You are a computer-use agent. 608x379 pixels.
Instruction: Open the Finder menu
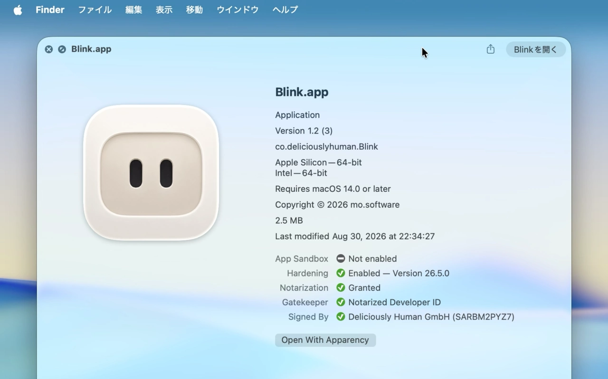click(50, 9)
